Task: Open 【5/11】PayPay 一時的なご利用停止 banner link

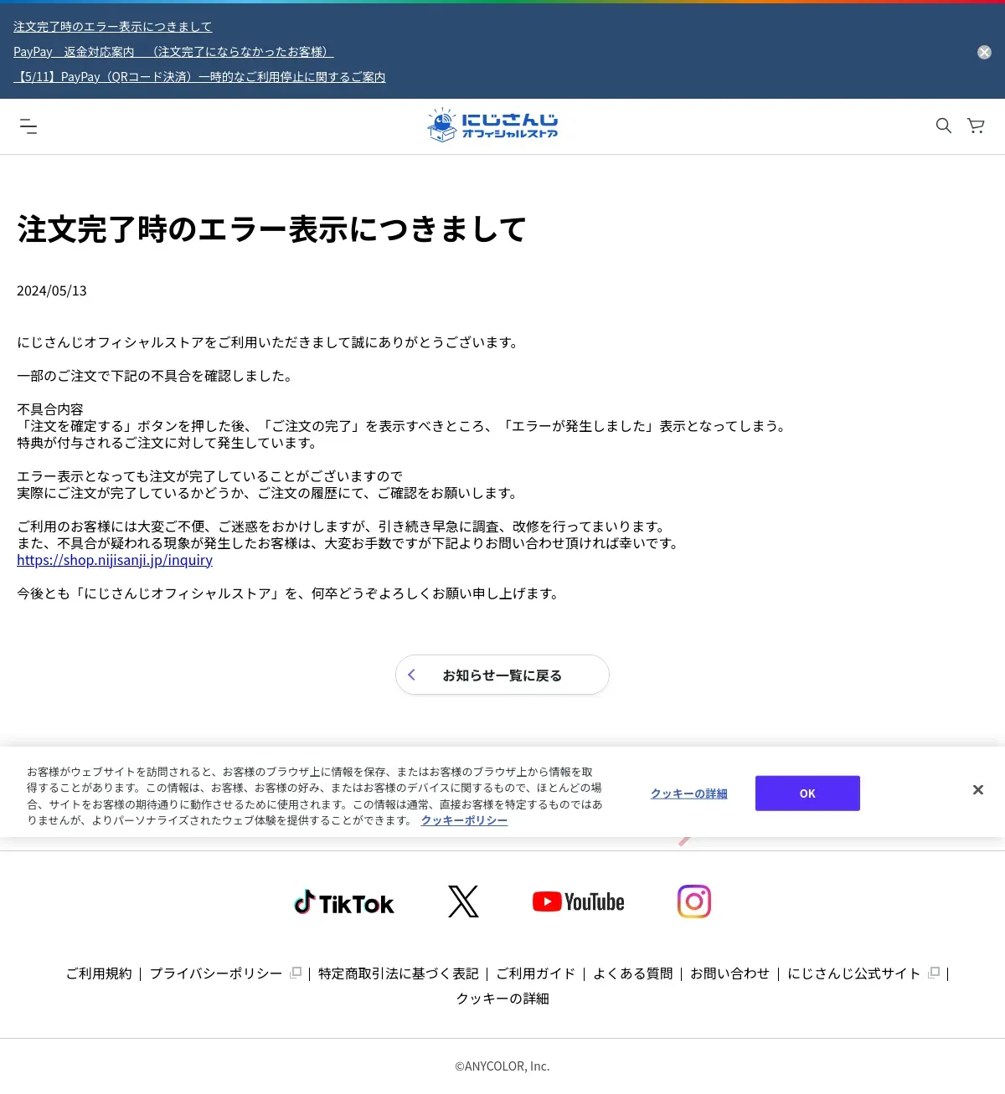Action: click(x=199, y=77)
